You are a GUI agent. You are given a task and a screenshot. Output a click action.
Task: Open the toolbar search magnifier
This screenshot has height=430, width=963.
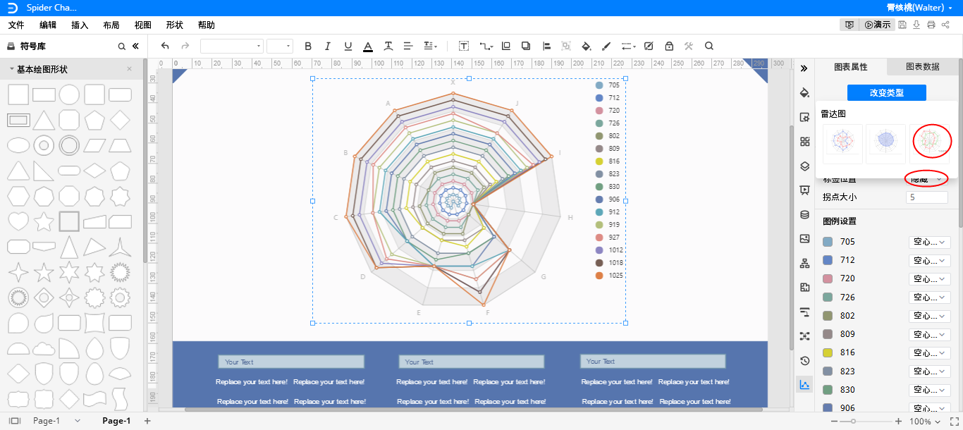pos(709,46)
